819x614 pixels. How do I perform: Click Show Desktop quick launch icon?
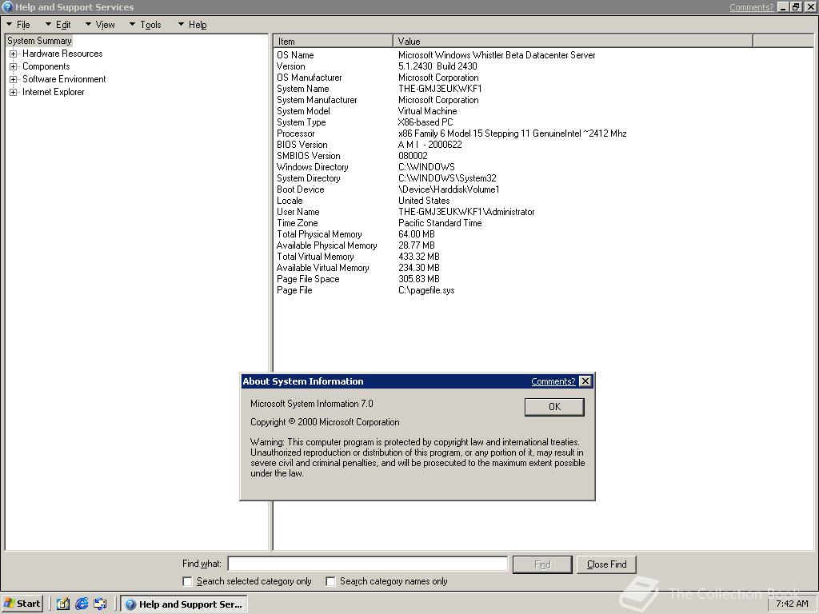[100, 604]
